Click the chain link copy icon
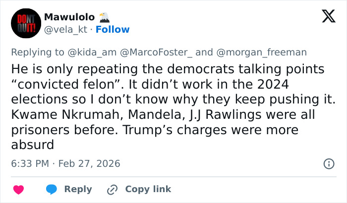The image size is (347, 203). 112,189
